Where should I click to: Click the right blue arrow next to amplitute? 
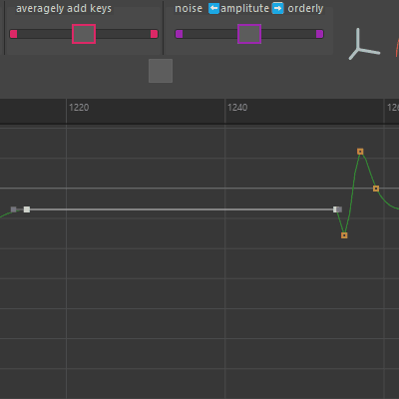278,9
